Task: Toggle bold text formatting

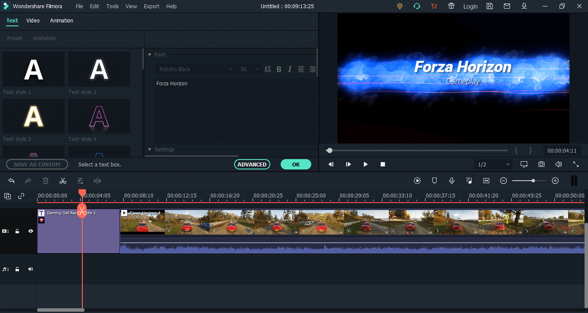Action: 279,69
